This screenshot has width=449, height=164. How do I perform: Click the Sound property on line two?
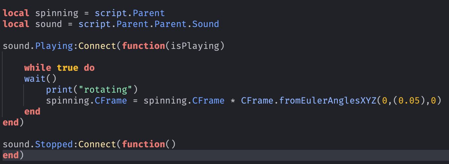pos(206,24)
